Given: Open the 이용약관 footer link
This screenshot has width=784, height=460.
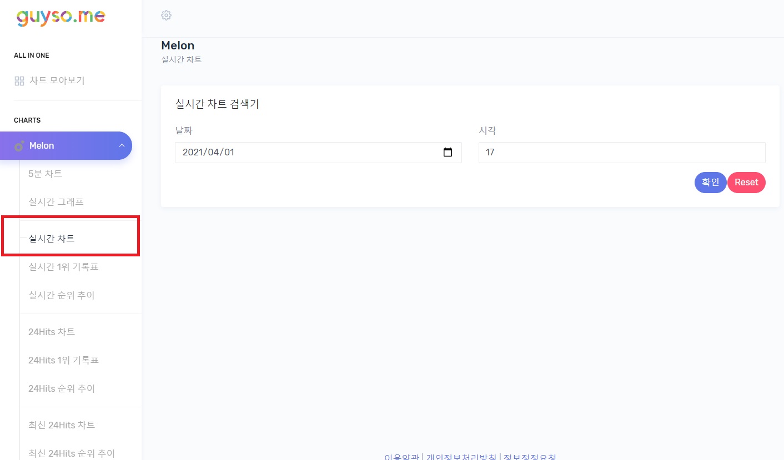Looking at the screenshot, I should coord(401,457).
